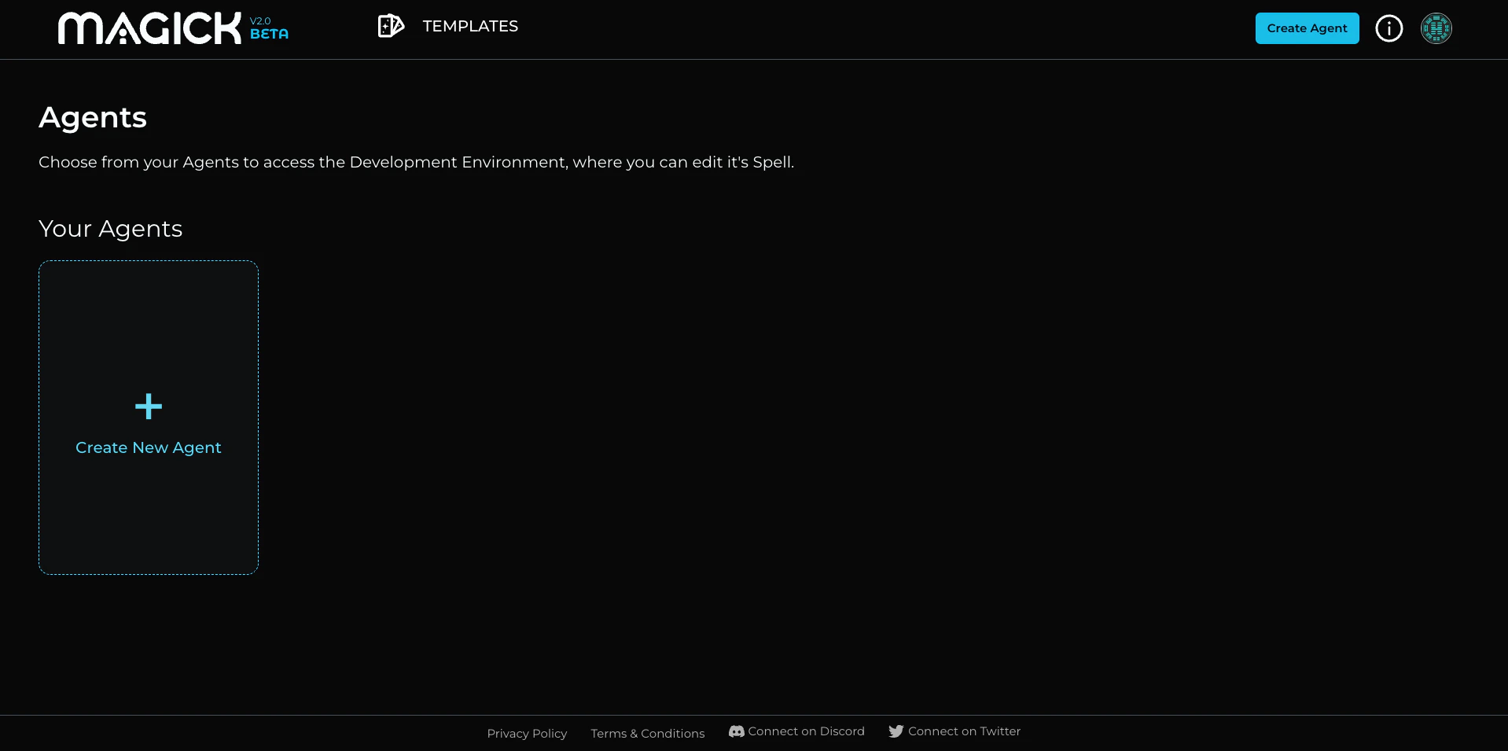Click Connect on Twitter

[953, 731]
